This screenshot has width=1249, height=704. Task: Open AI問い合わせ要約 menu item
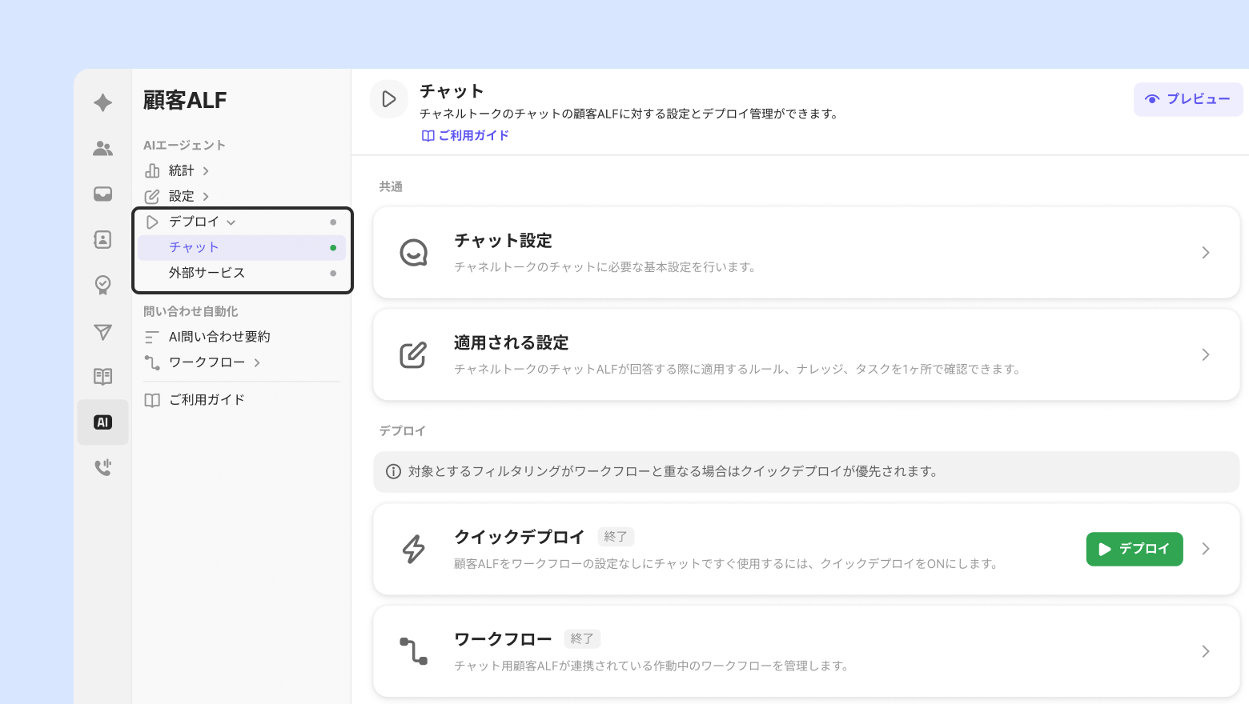click(x=219, y=337)
